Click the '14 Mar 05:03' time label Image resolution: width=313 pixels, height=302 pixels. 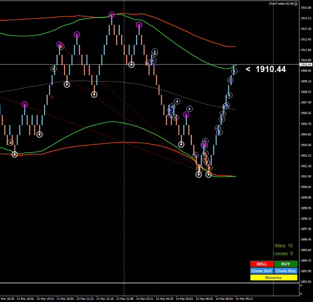click(185, 299)
